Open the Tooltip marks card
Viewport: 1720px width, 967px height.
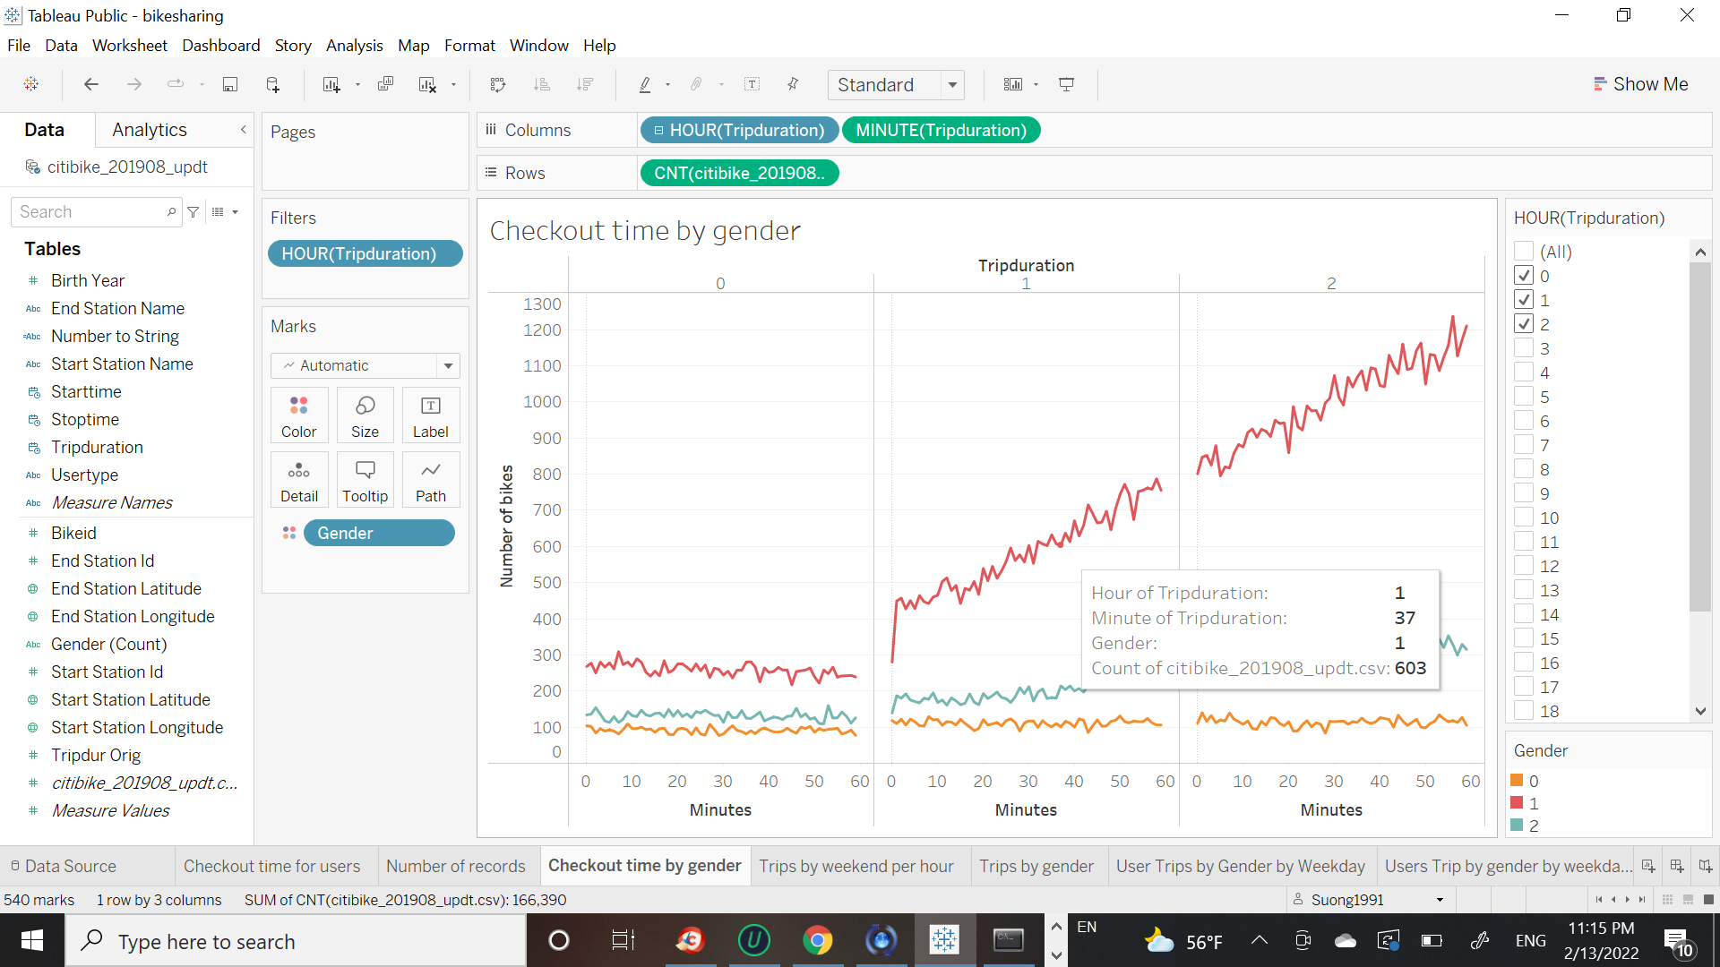(365, 480)
